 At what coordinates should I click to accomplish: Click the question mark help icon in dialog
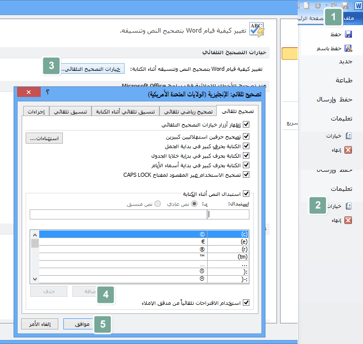[x=48, y=92]
